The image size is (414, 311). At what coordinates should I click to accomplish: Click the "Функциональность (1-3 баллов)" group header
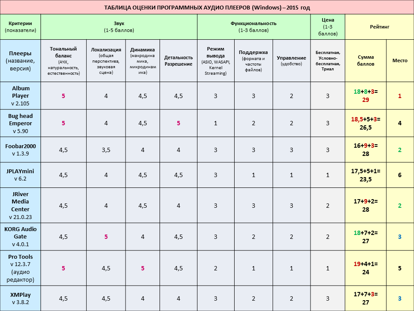[x=254, y=27]
